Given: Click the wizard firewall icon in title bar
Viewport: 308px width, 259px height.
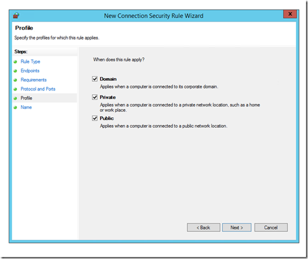Looking at the screenshot, I should (x=16, y=15).
